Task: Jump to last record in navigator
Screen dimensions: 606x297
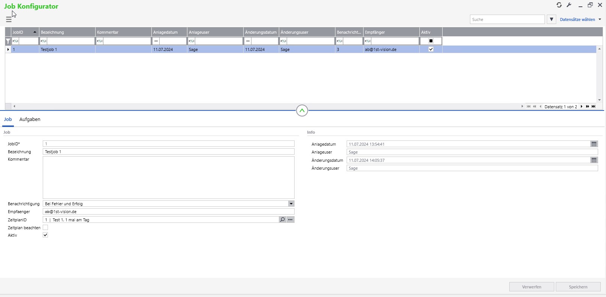Action: (593, 107)
